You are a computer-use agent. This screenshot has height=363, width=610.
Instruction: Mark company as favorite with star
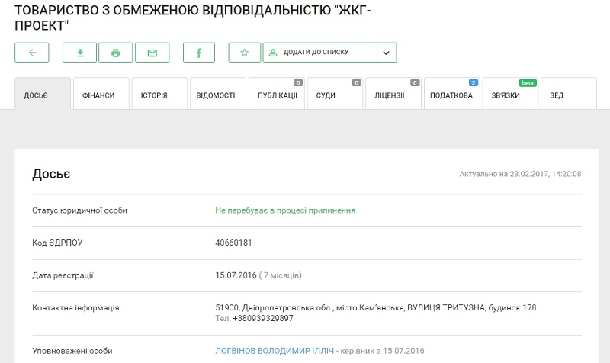[244, 53]
